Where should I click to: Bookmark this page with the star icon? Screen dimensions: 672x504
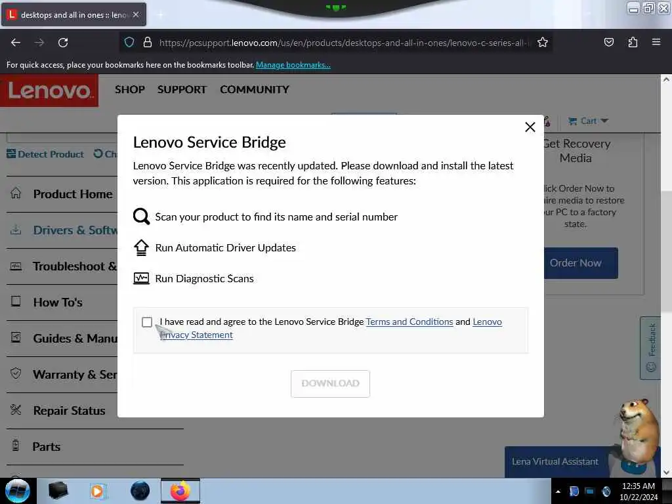[543, 43]
